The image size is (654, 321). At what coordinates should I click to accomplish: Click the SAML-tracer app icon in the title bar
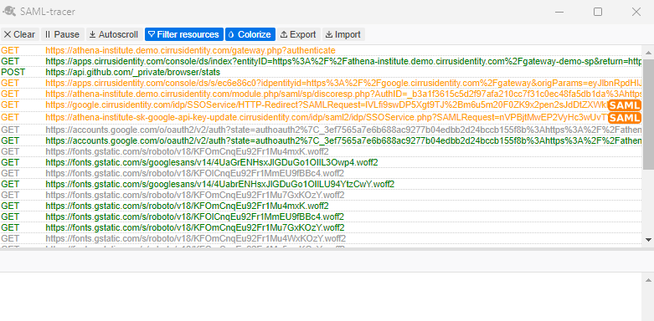point(9,11)
